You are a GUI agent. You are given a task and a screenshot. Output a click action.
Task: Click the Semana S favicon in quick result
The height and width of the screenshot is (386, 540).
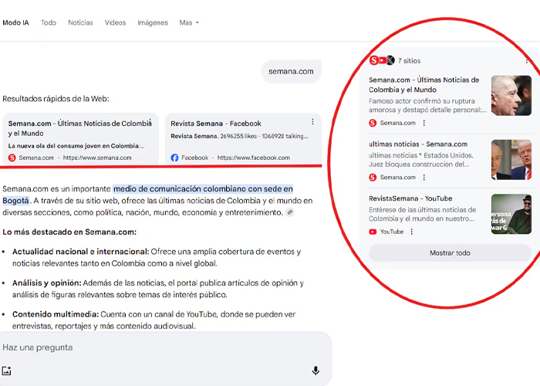pos(12,157)
